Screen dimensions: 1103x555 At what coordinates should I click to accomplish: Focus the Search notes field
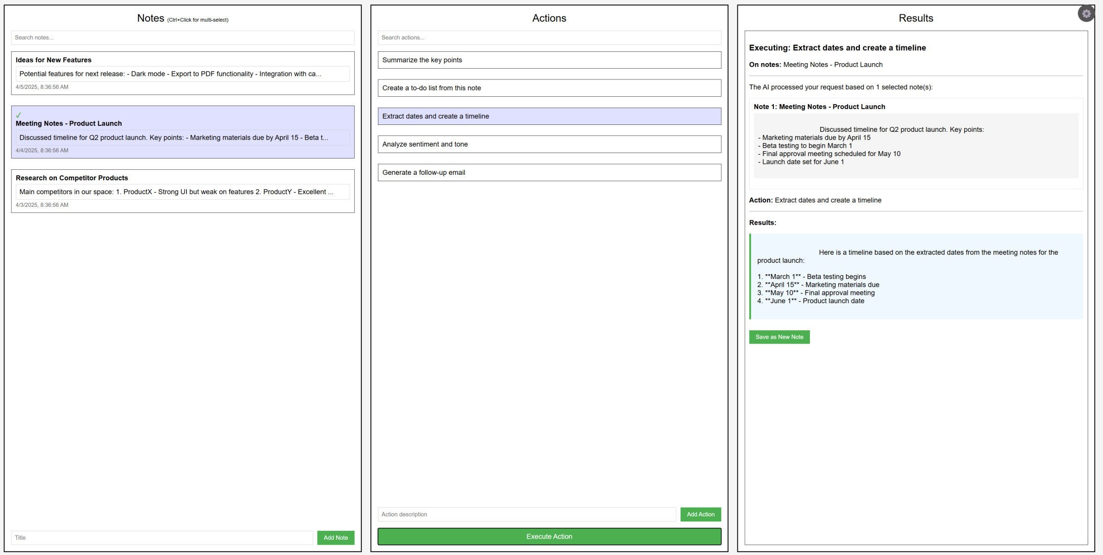pos(182,38)
